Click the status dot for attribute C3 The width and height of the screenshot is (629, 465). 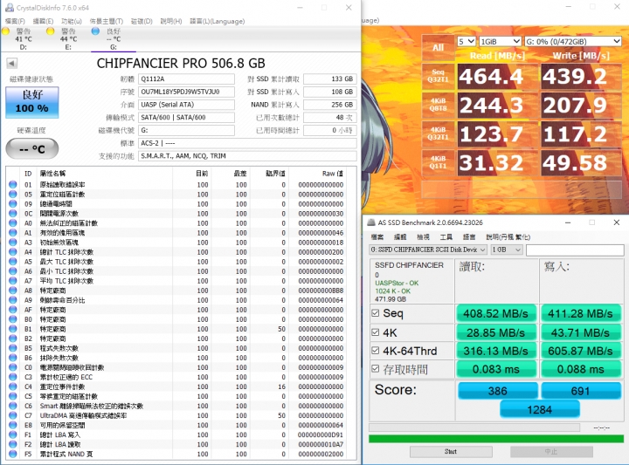click(13, 377)
